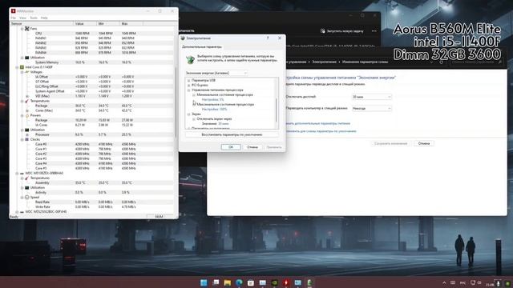Open the Help menu in HWMonitor
The image size is (513, 288).
[x=44, y=18]
